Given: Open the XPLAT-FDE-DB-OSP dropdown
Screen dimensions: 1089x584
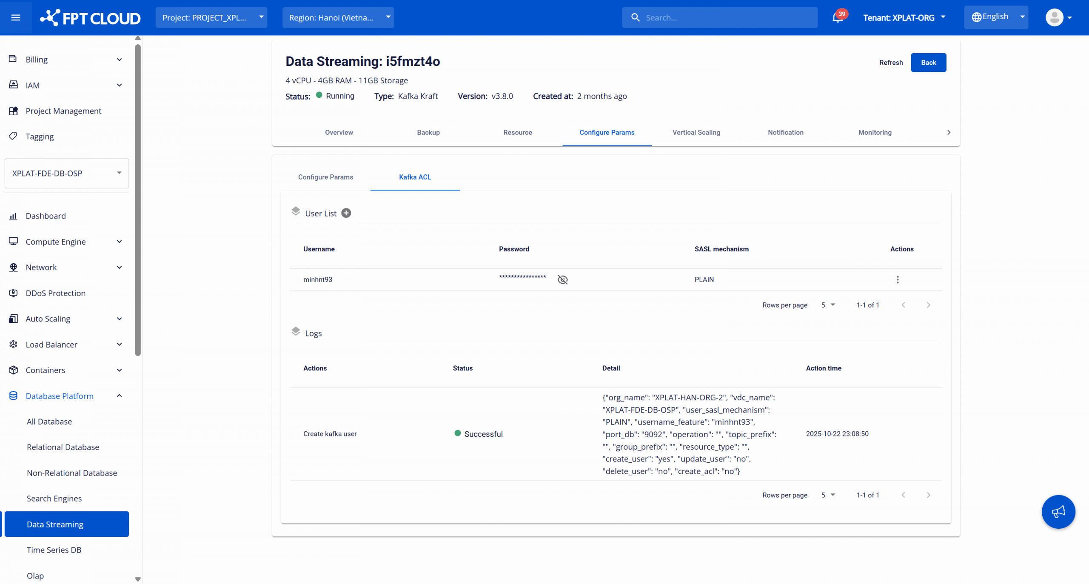Looking at the screenshot, I should click(67, 173).
